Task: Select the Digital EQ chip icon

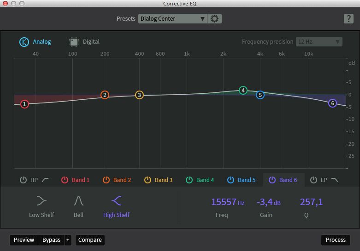Action: click(x=74, y=42)
